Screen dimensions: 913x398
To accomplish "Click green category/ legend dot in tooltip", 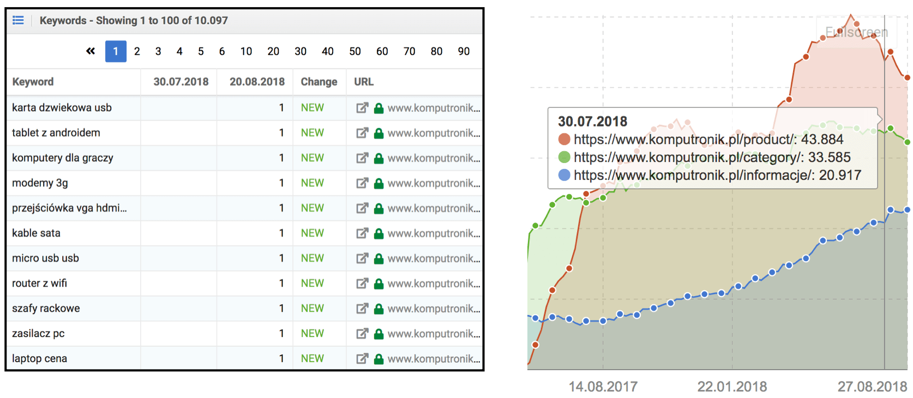I will [x=564, y=158].
